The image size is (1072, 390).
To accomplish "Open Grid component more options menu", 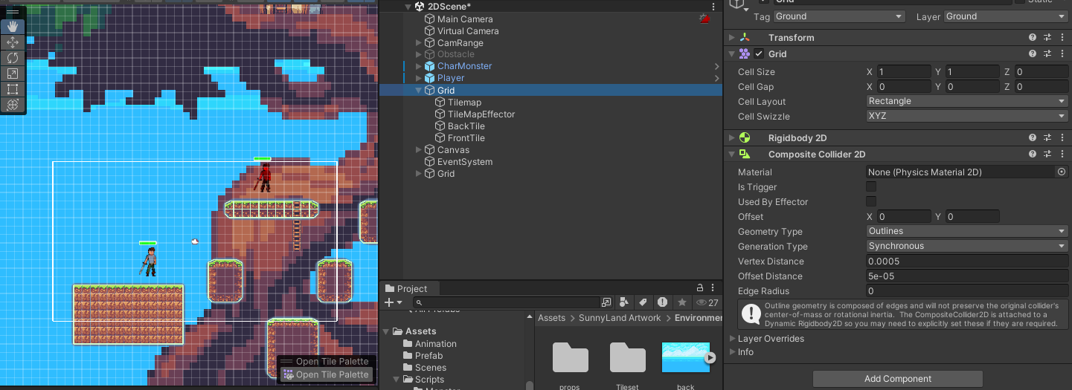I will click(1061, 53).
